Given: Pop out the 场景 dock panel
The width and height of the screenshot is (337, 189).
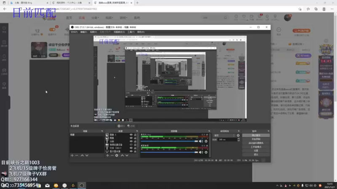Looking at the screenshot, I should 102,131.
